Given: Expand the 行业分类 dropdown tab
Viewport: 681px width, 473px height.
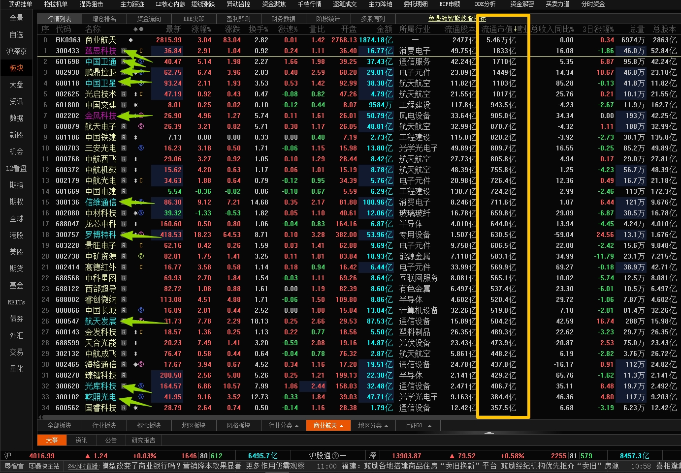Looking at the screenshot, I should click(x=284, y=426).
